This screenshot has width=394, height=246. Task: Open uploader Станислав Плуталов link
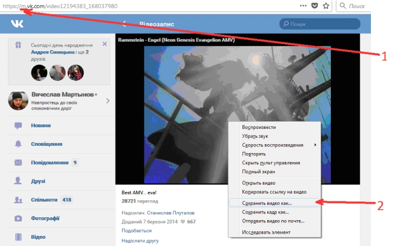[x=171, y=213]
